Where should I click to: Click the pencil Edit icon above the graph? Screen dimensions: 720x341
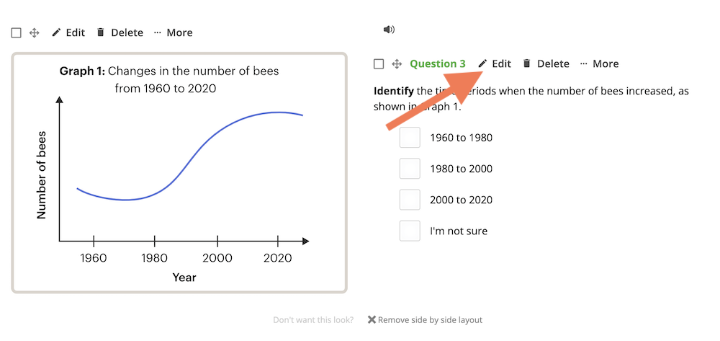click(56, 32)
